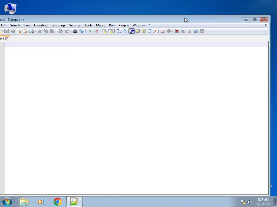This screenshot has height=207, width=277.
Task: Click the Paste toolbar icon
Action: (x=52, y=31)
